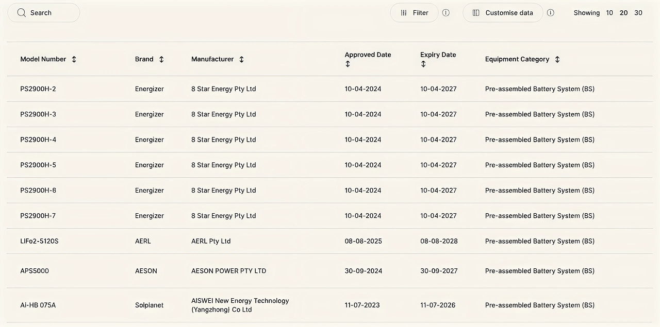
Task: Click the Solplanet brand cell
Action: click(149, 305)
